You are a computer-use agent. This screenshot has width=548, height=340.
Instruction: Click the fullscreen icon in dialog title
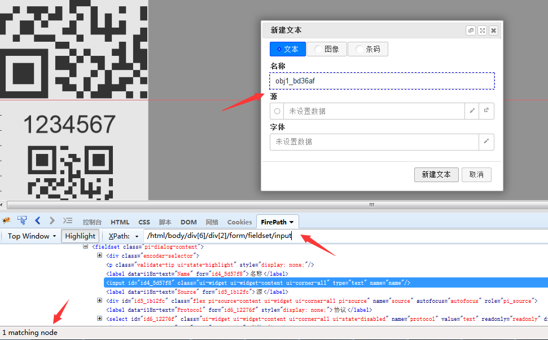[x=483, y=30]
